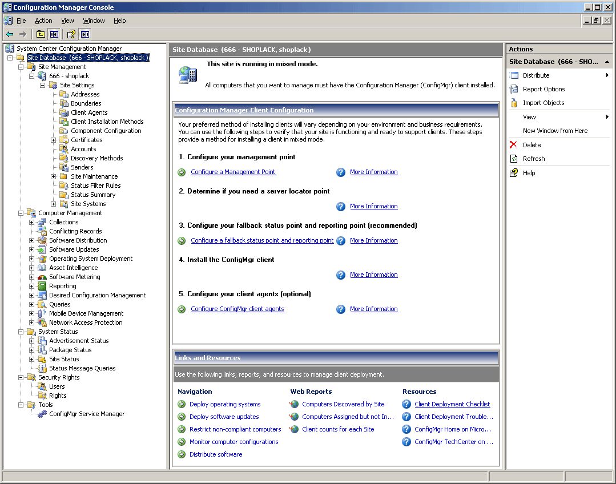
Task: Select Discovery Methods in the tree
Action: [96, 158]
